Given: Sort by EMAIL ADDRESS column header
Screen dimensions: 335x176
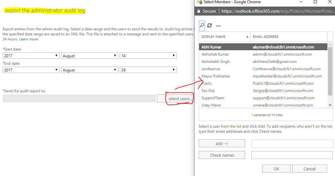Looking at the screenshot, I should (x=289, y=37).
